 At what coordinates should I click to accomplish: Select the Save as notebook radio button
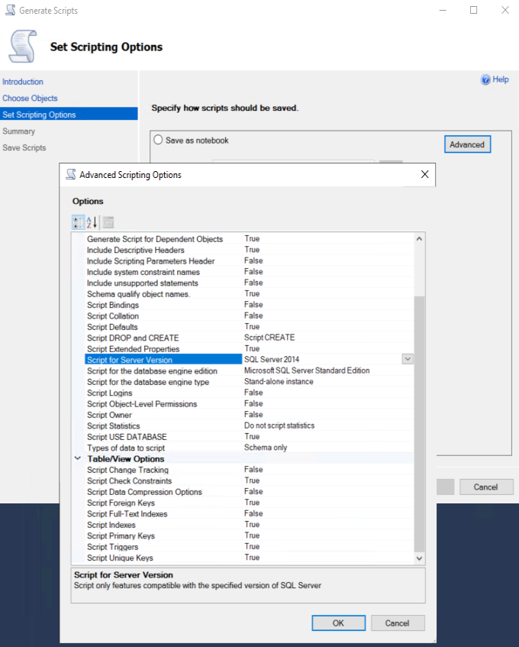tap(158, 141)
